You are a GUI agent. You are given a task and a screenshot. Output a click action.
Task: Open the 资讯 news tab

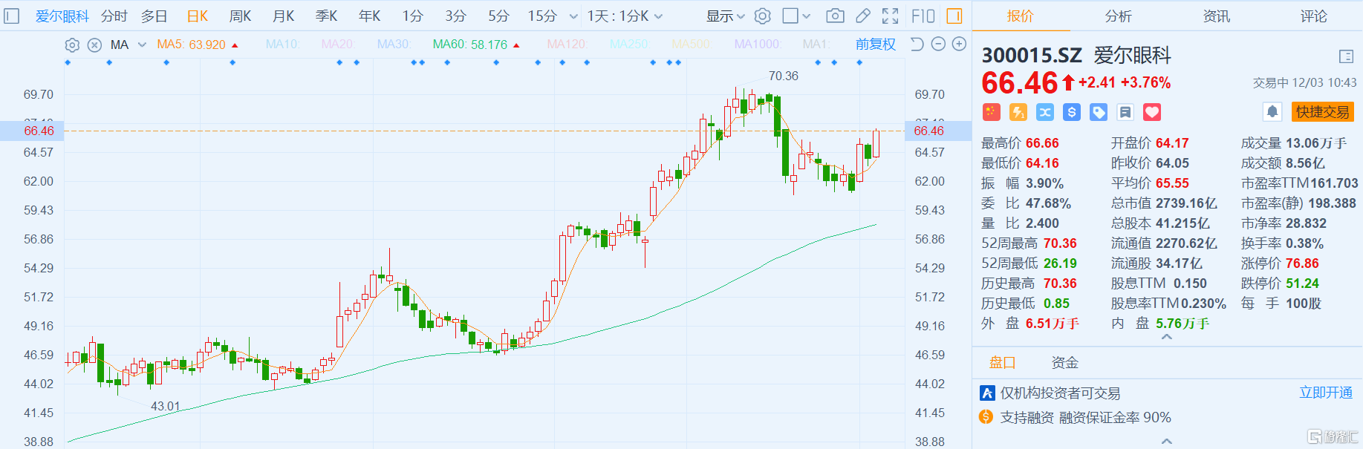point(1217,16)
